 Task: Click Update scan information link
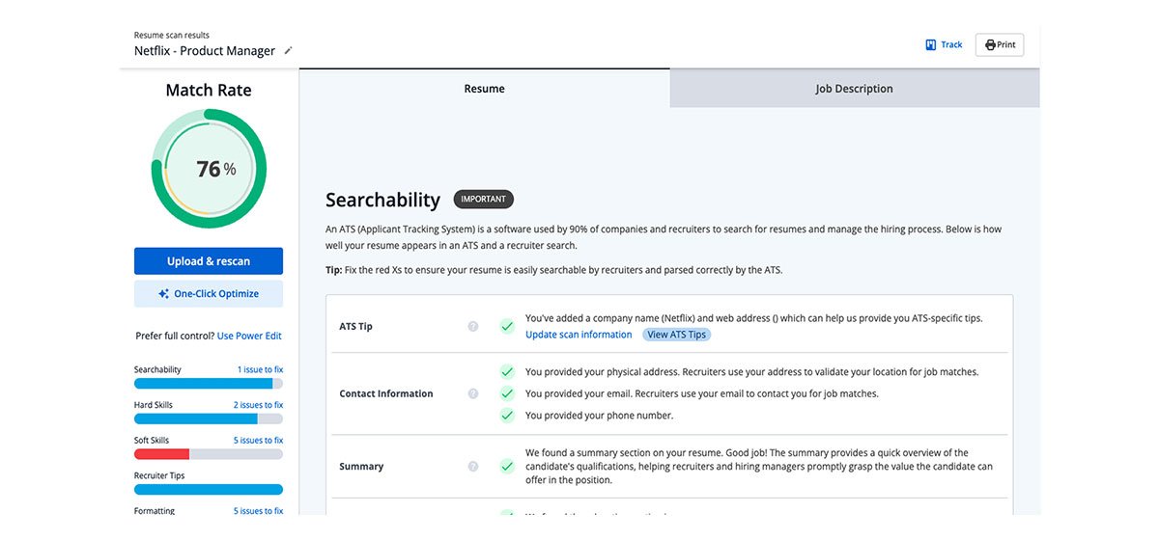click(579, 335)
